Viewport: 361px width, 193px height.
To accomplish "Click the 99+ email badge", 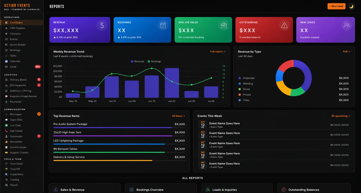I will (38, 67).
